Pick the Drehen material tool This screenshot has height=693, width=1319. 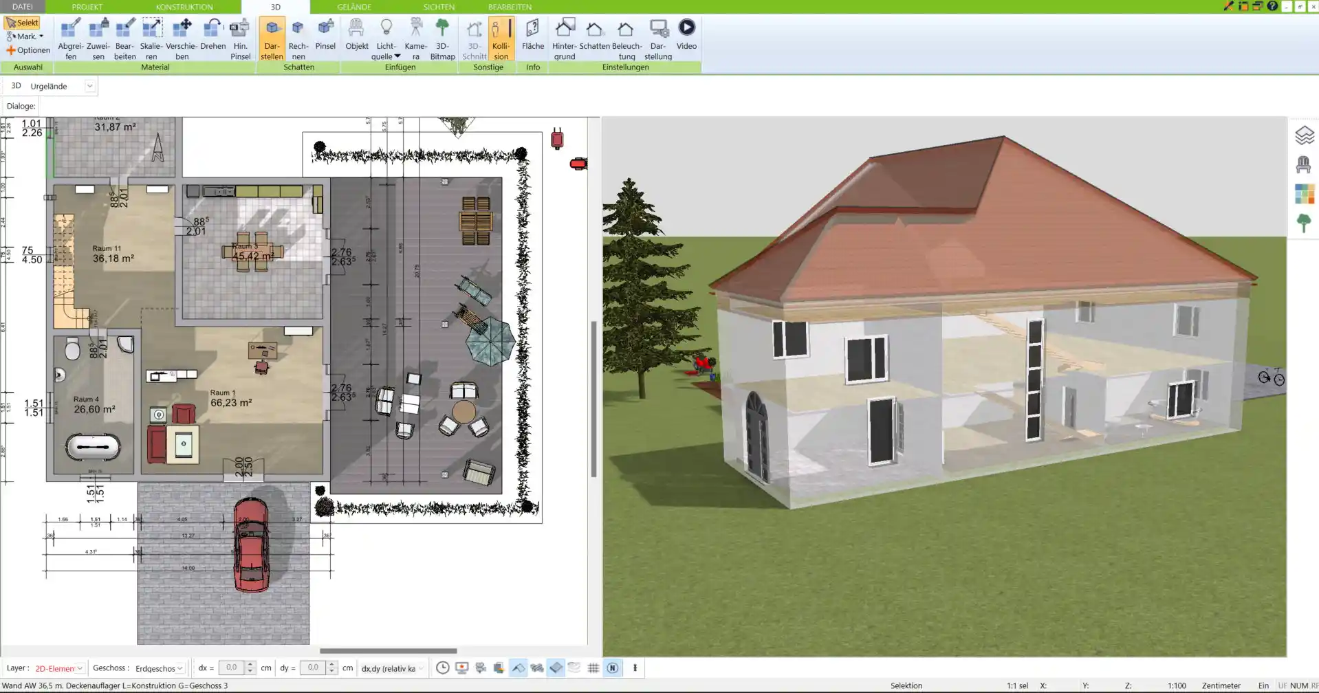pos(212,34)
